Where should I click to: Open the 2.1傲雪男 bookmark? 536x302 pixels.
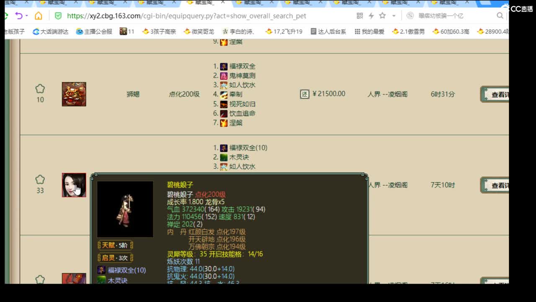point(408,31)
